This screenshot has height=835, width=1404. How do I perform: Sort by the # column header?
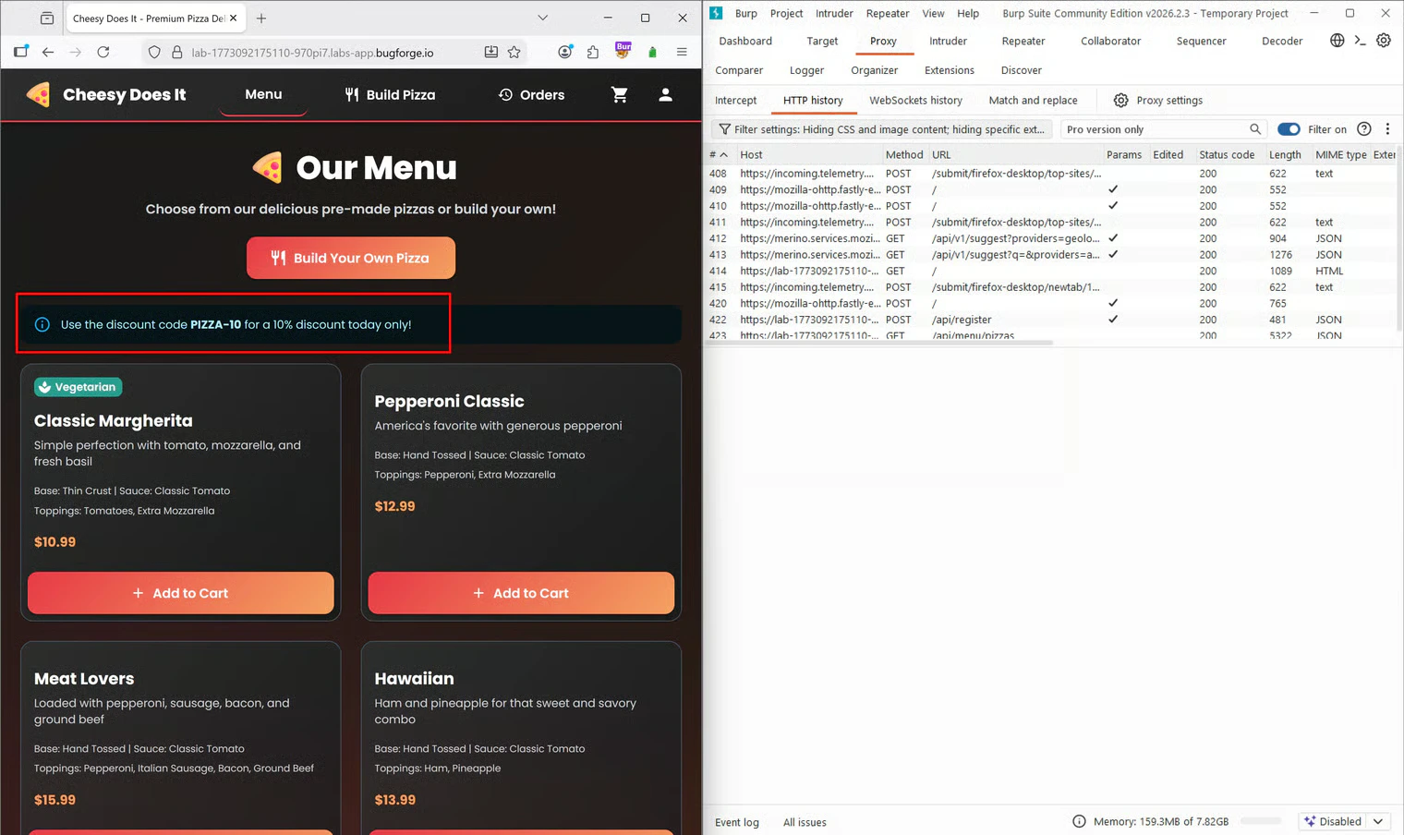click(x=718, y=154)
